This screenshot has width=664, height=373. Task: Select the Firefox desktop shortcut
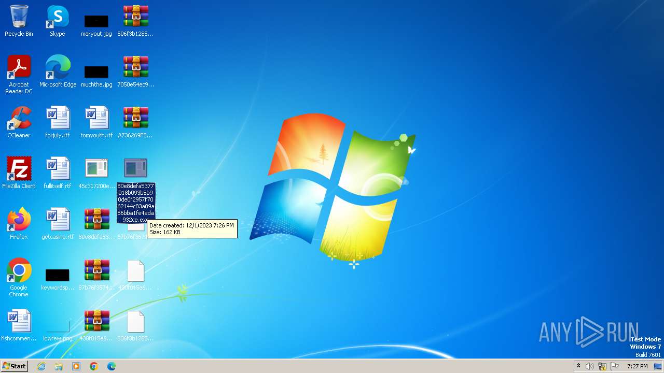tap(19, 224)
